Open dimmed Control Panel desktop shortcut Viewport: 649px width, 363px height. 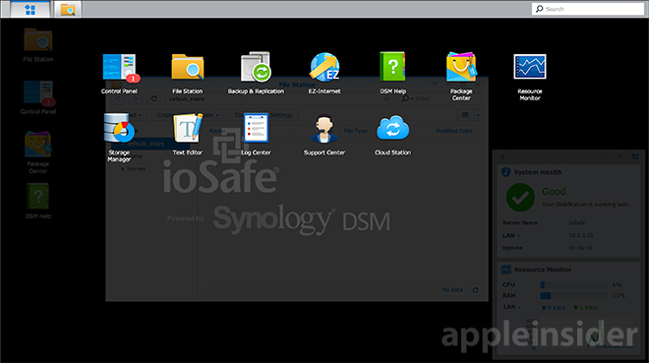click(x=38, y=97)
